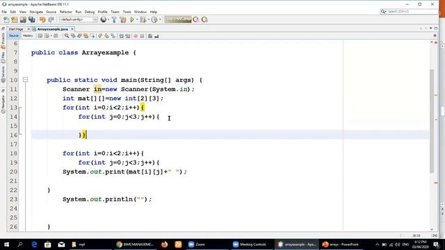
Task: Click the Start Macro Recording red icon
Action: tap(136, 36)
